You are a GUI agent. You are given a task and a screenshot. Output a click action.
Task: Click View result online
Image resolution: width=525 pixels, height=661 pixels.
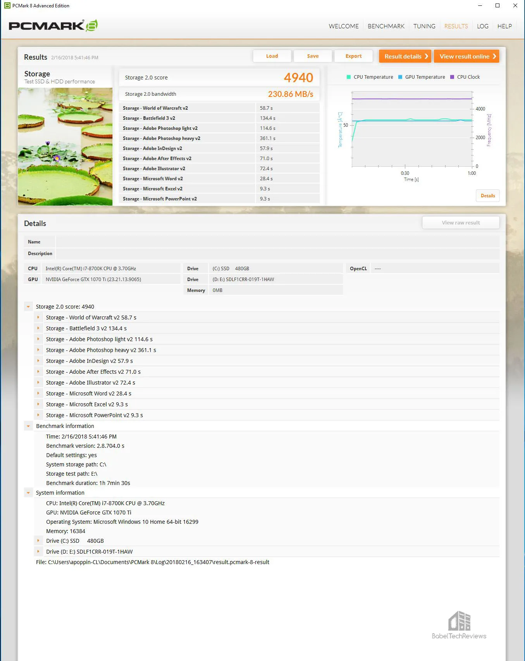(466, 56)
